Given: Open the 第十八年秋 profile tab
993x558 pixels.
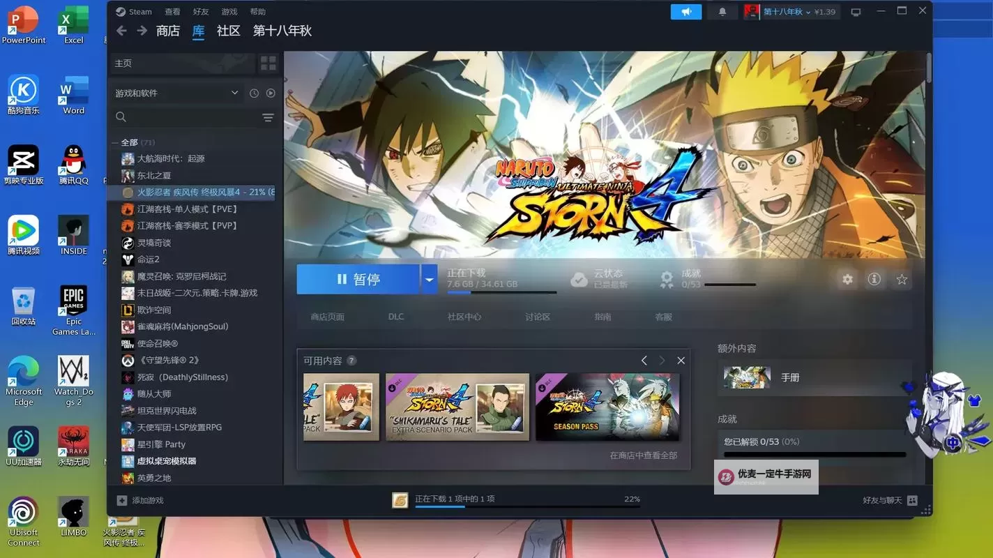Looking at the screenshot, I should coord(282,31).
